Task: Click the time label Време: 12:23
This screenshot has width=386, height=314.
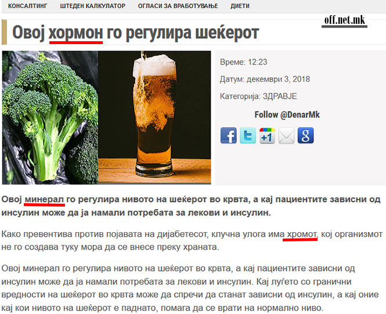Action: pos(243,62)
